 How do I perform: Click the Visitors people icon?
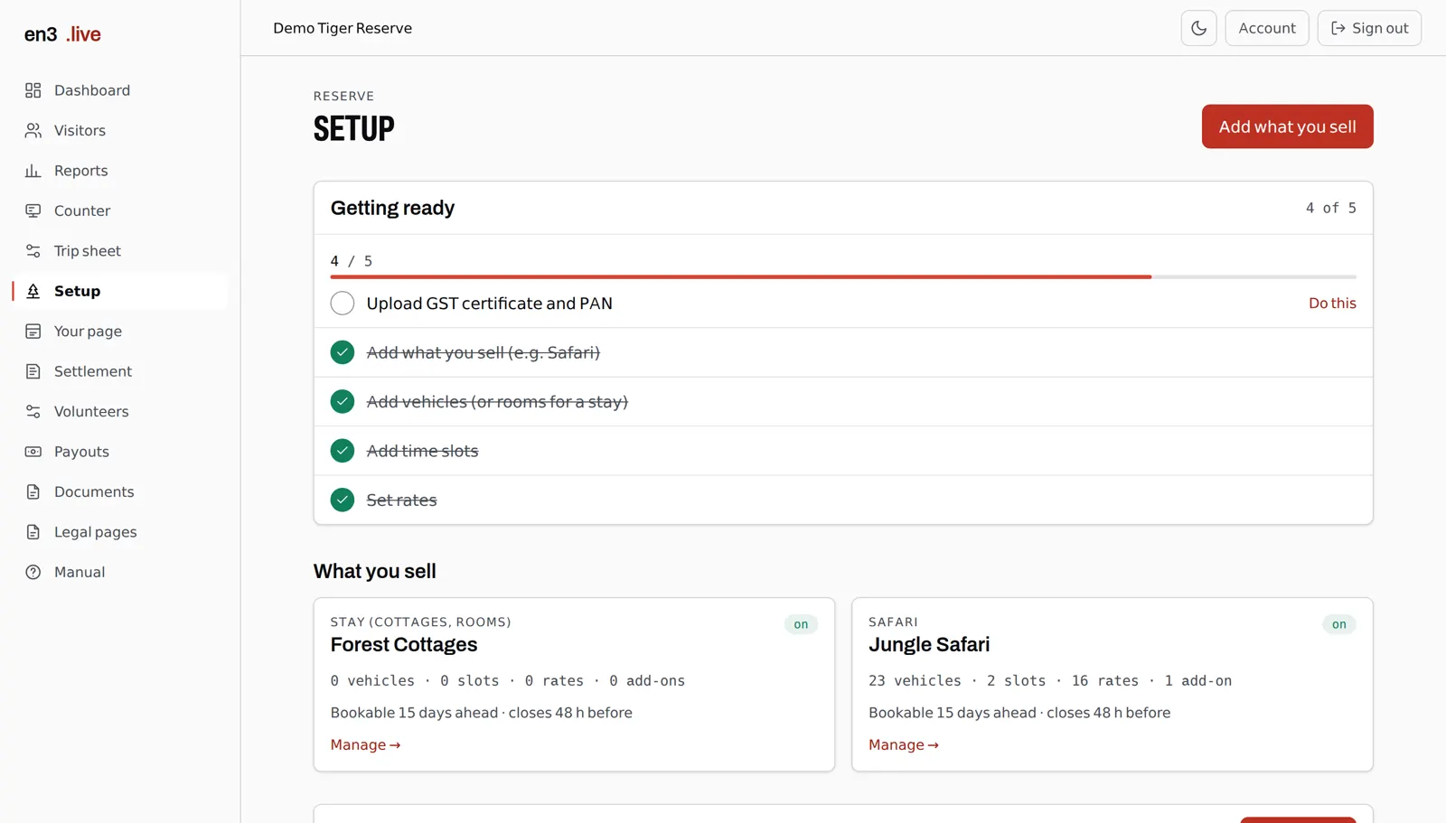tap(33, 130)
